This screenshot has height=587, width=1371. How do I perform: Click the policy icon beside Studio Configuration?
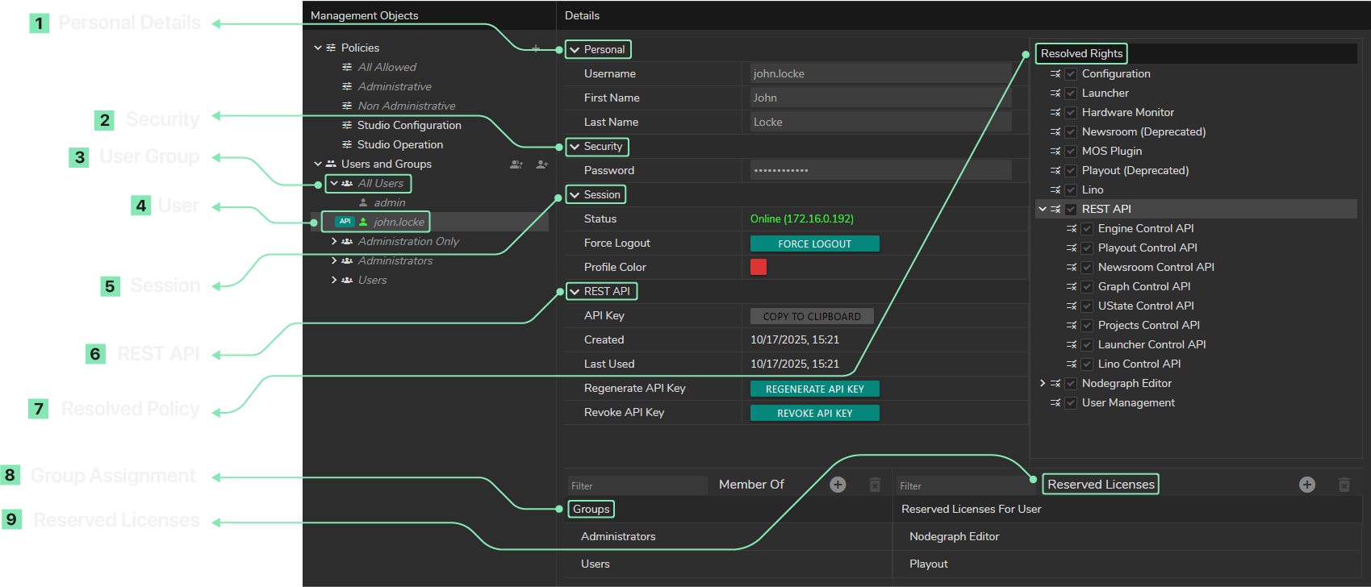pyautogui.click(x=347, y=125)
